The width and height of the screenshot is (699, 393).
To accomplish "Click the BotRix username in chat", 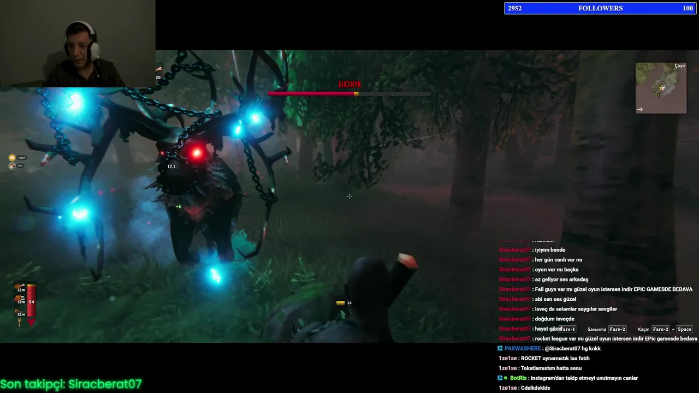I will [518, 378].
